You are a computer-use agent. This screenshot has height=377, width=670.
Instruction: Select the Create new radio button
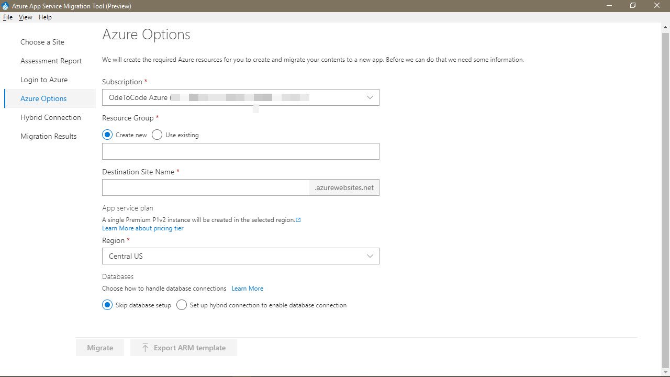pos(107,135)
